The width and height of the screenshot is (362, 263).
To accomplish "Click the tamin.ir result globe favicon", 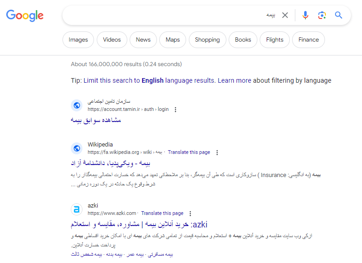I will coord(77,105).
